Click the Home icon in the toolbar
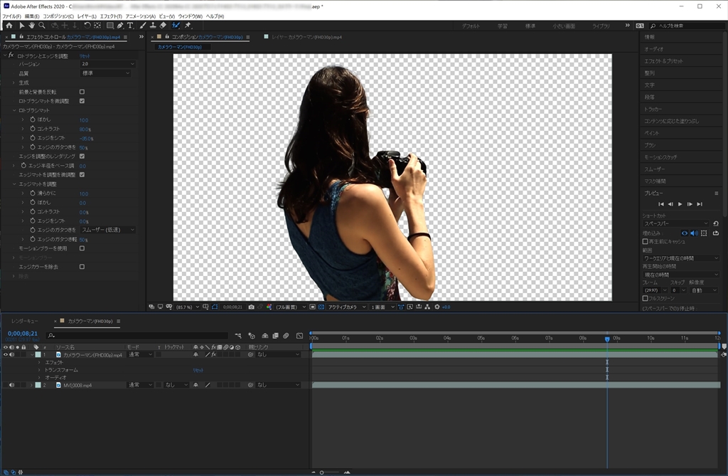 9,26
